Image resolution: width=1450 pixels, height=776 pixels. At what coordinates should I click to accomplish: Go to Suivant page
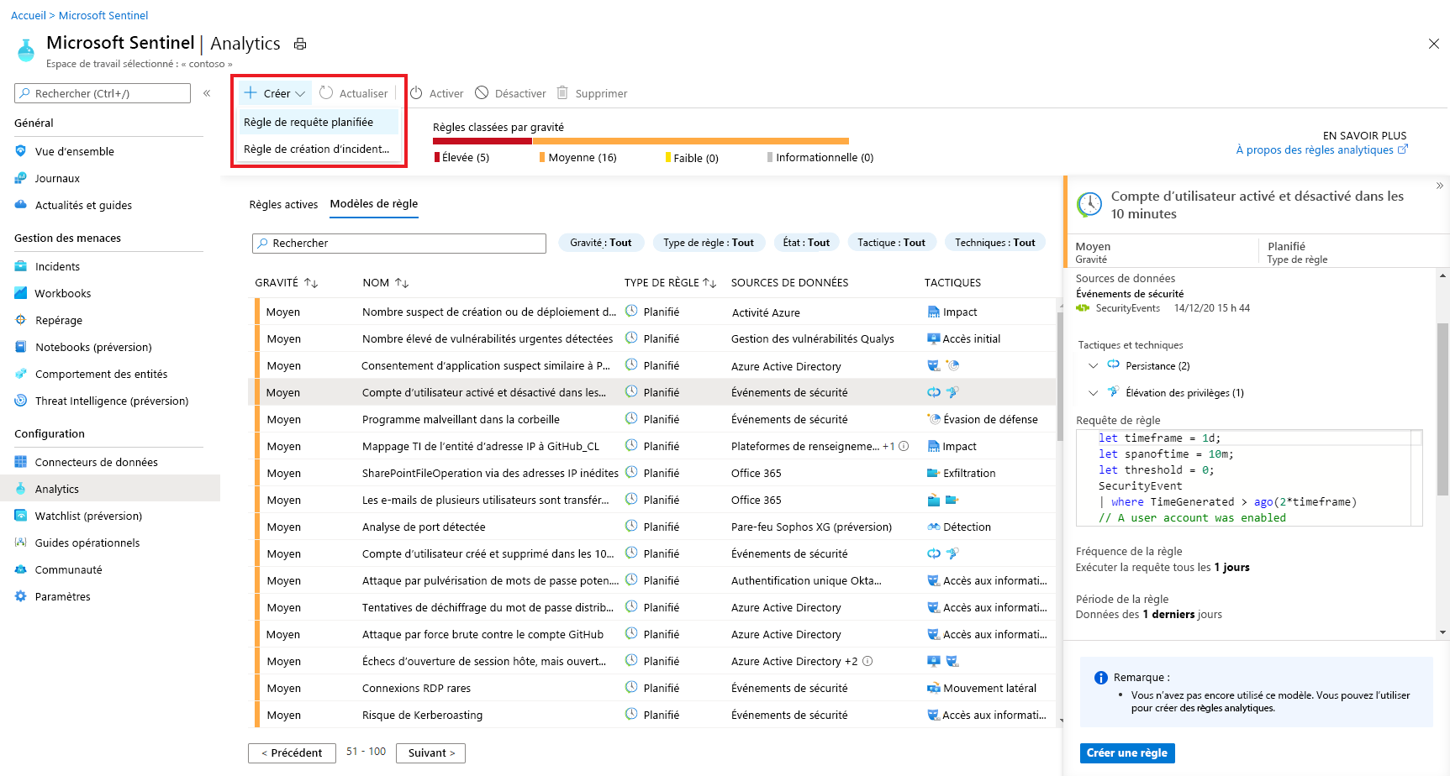(431, 753)
